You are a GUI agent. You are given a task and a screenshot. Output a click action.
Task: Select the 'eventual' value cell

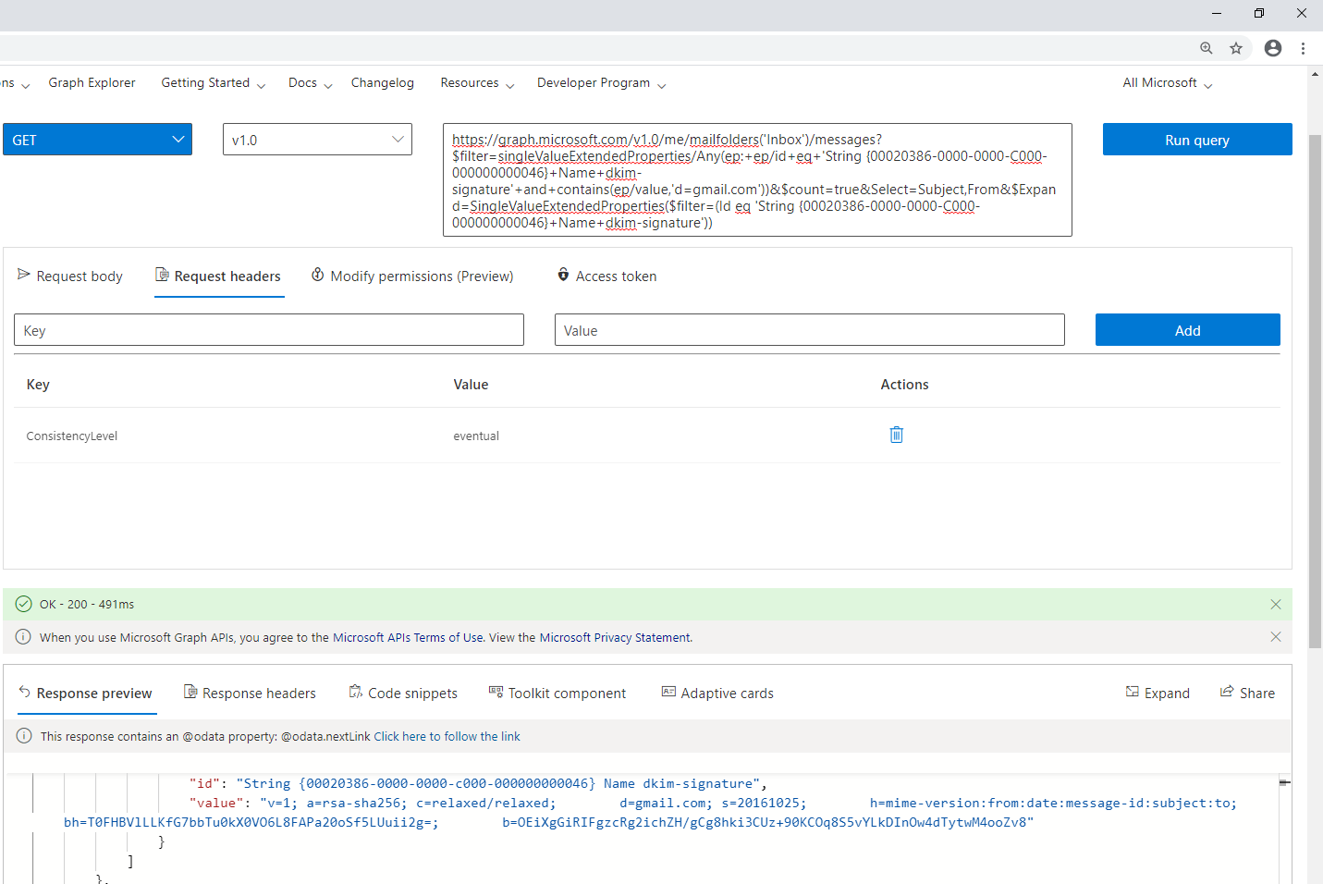pos(476,436)
